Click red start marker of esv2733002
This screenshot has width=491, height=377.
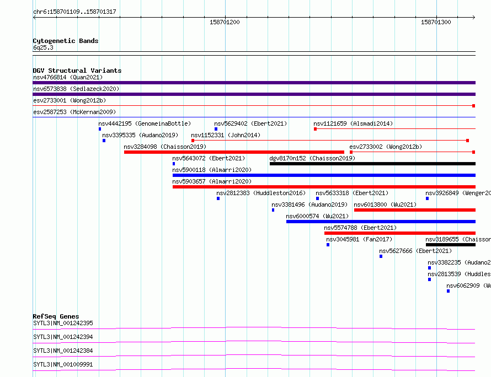351,152
